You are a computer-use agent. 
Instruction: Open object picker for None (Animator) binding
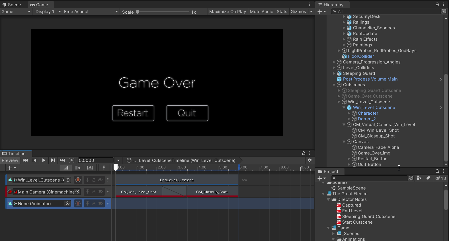68,203
